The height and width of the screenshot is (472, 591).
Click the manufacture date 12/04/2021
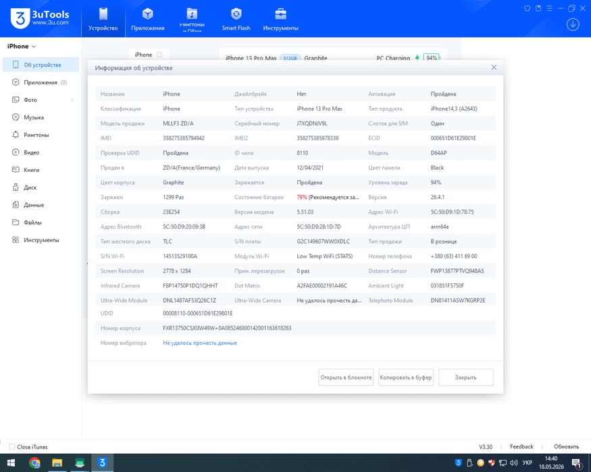[310, 168]
